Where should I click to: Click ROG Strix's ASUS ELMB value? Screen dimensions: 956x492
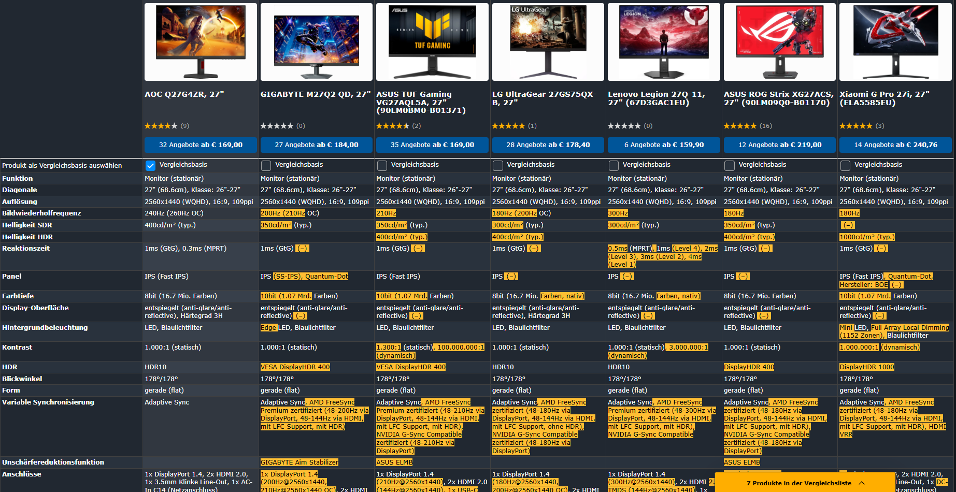coord(742,462)
